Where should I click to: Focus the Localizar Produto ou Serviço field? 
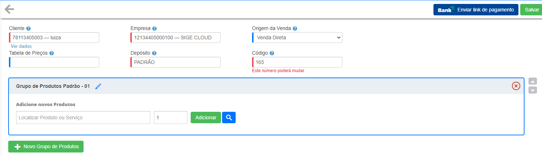tap(83, 117)
